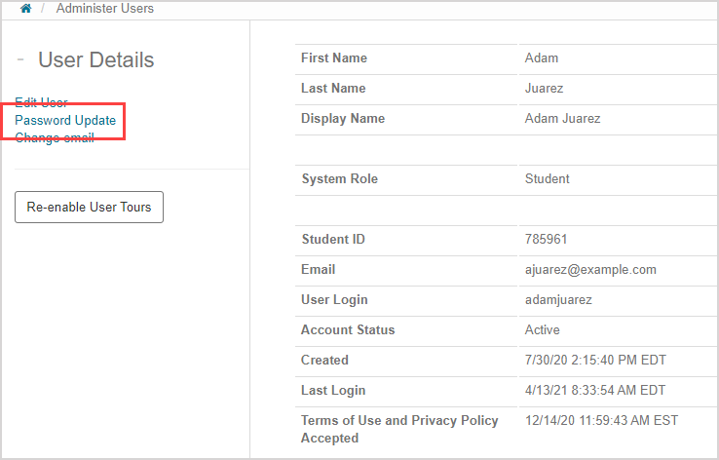
Task: Select the Last Login 4/13/21 timestamp
Action: point(594,391)
